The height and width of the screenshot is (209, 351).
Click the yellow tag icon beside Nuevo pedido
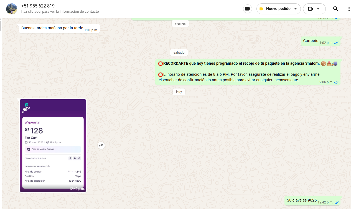(261, 9)
